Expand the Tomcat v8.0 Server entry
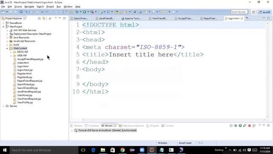 point(72,130)
